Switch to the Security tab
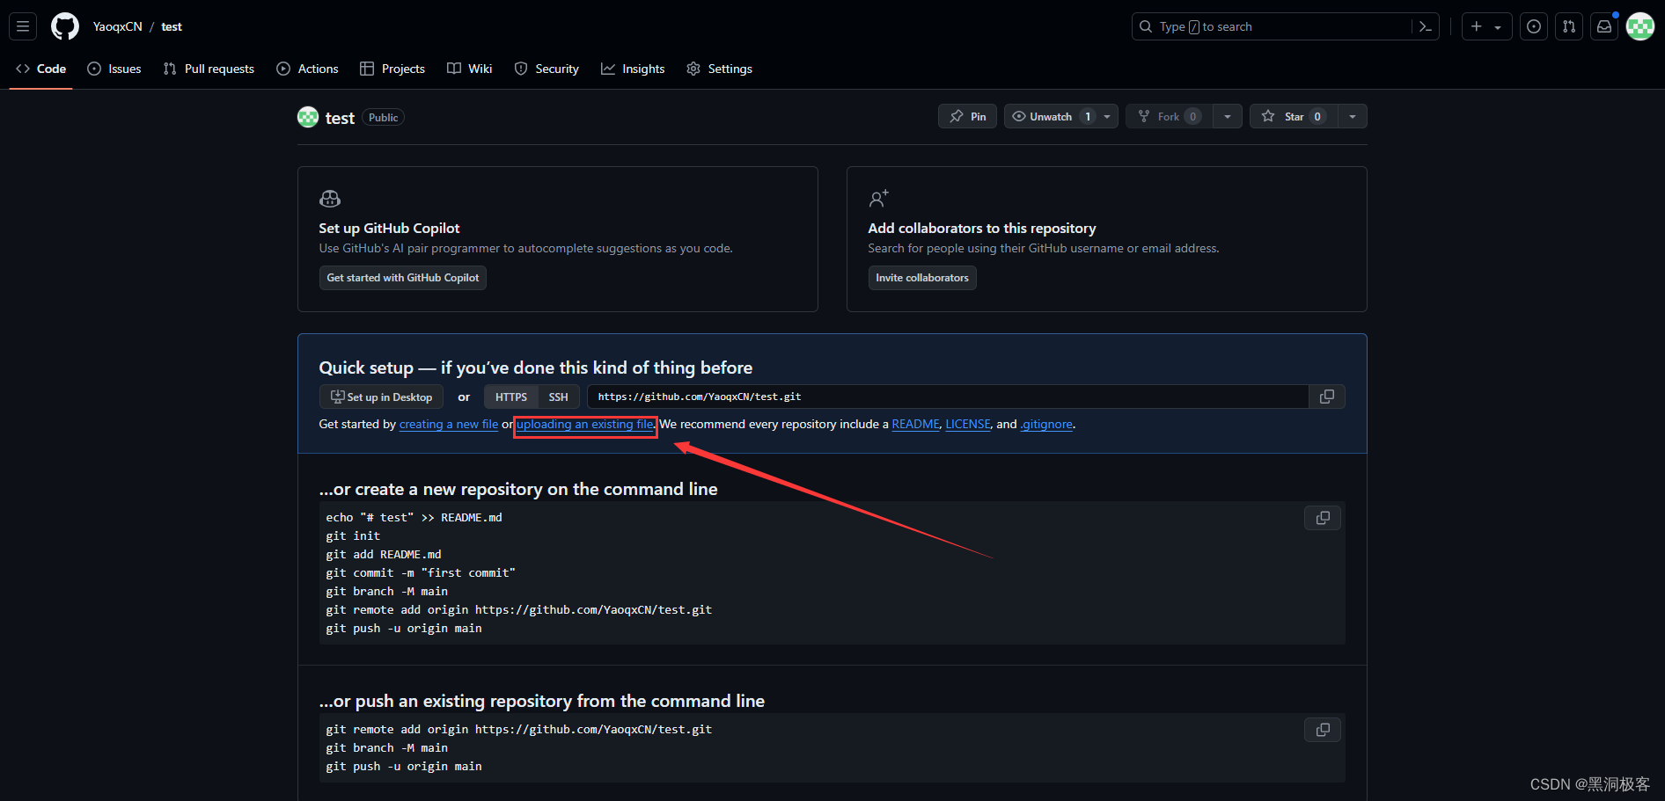The image size is (1665, 801). coord(546,69)
